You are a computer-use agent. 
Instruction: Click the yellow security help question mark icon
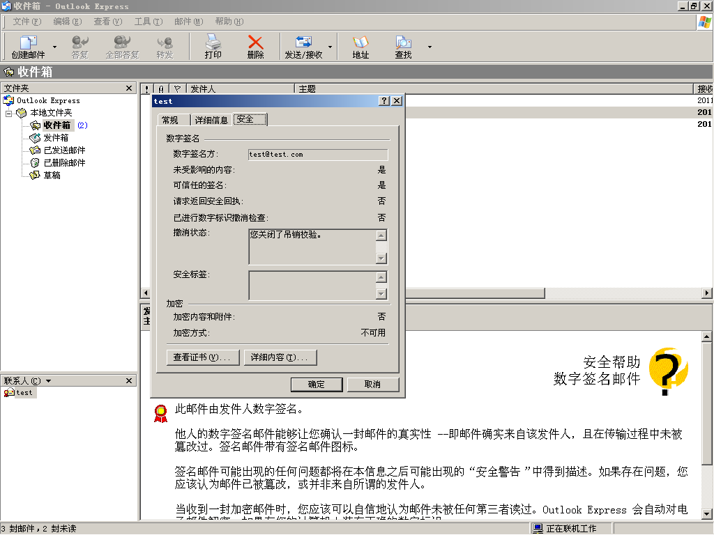tap(668, 371)
